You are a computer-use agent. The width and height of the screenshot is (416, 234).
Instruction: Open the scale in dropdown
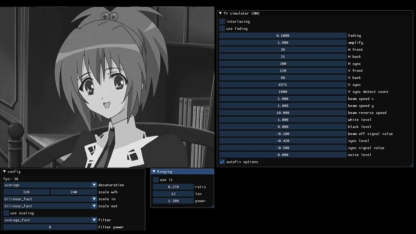coord(50,199)
